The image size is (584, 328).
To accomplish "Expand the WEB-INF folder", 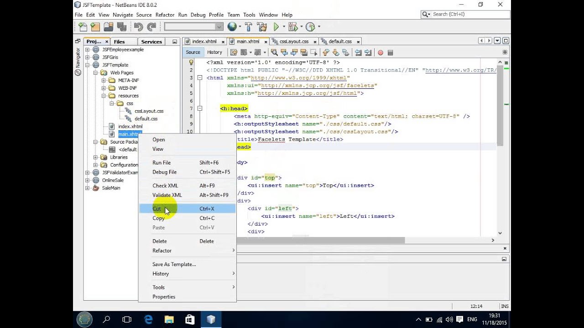I will 104,88.
